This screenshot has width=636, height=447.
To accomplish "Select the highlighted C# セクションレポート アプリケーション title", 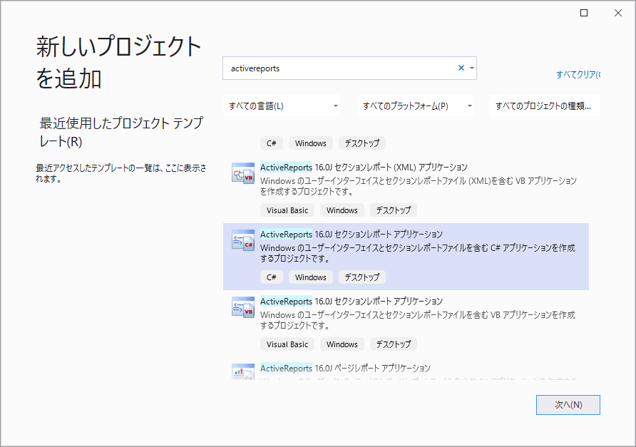I will pyautogui.click(x=351, y=234).
